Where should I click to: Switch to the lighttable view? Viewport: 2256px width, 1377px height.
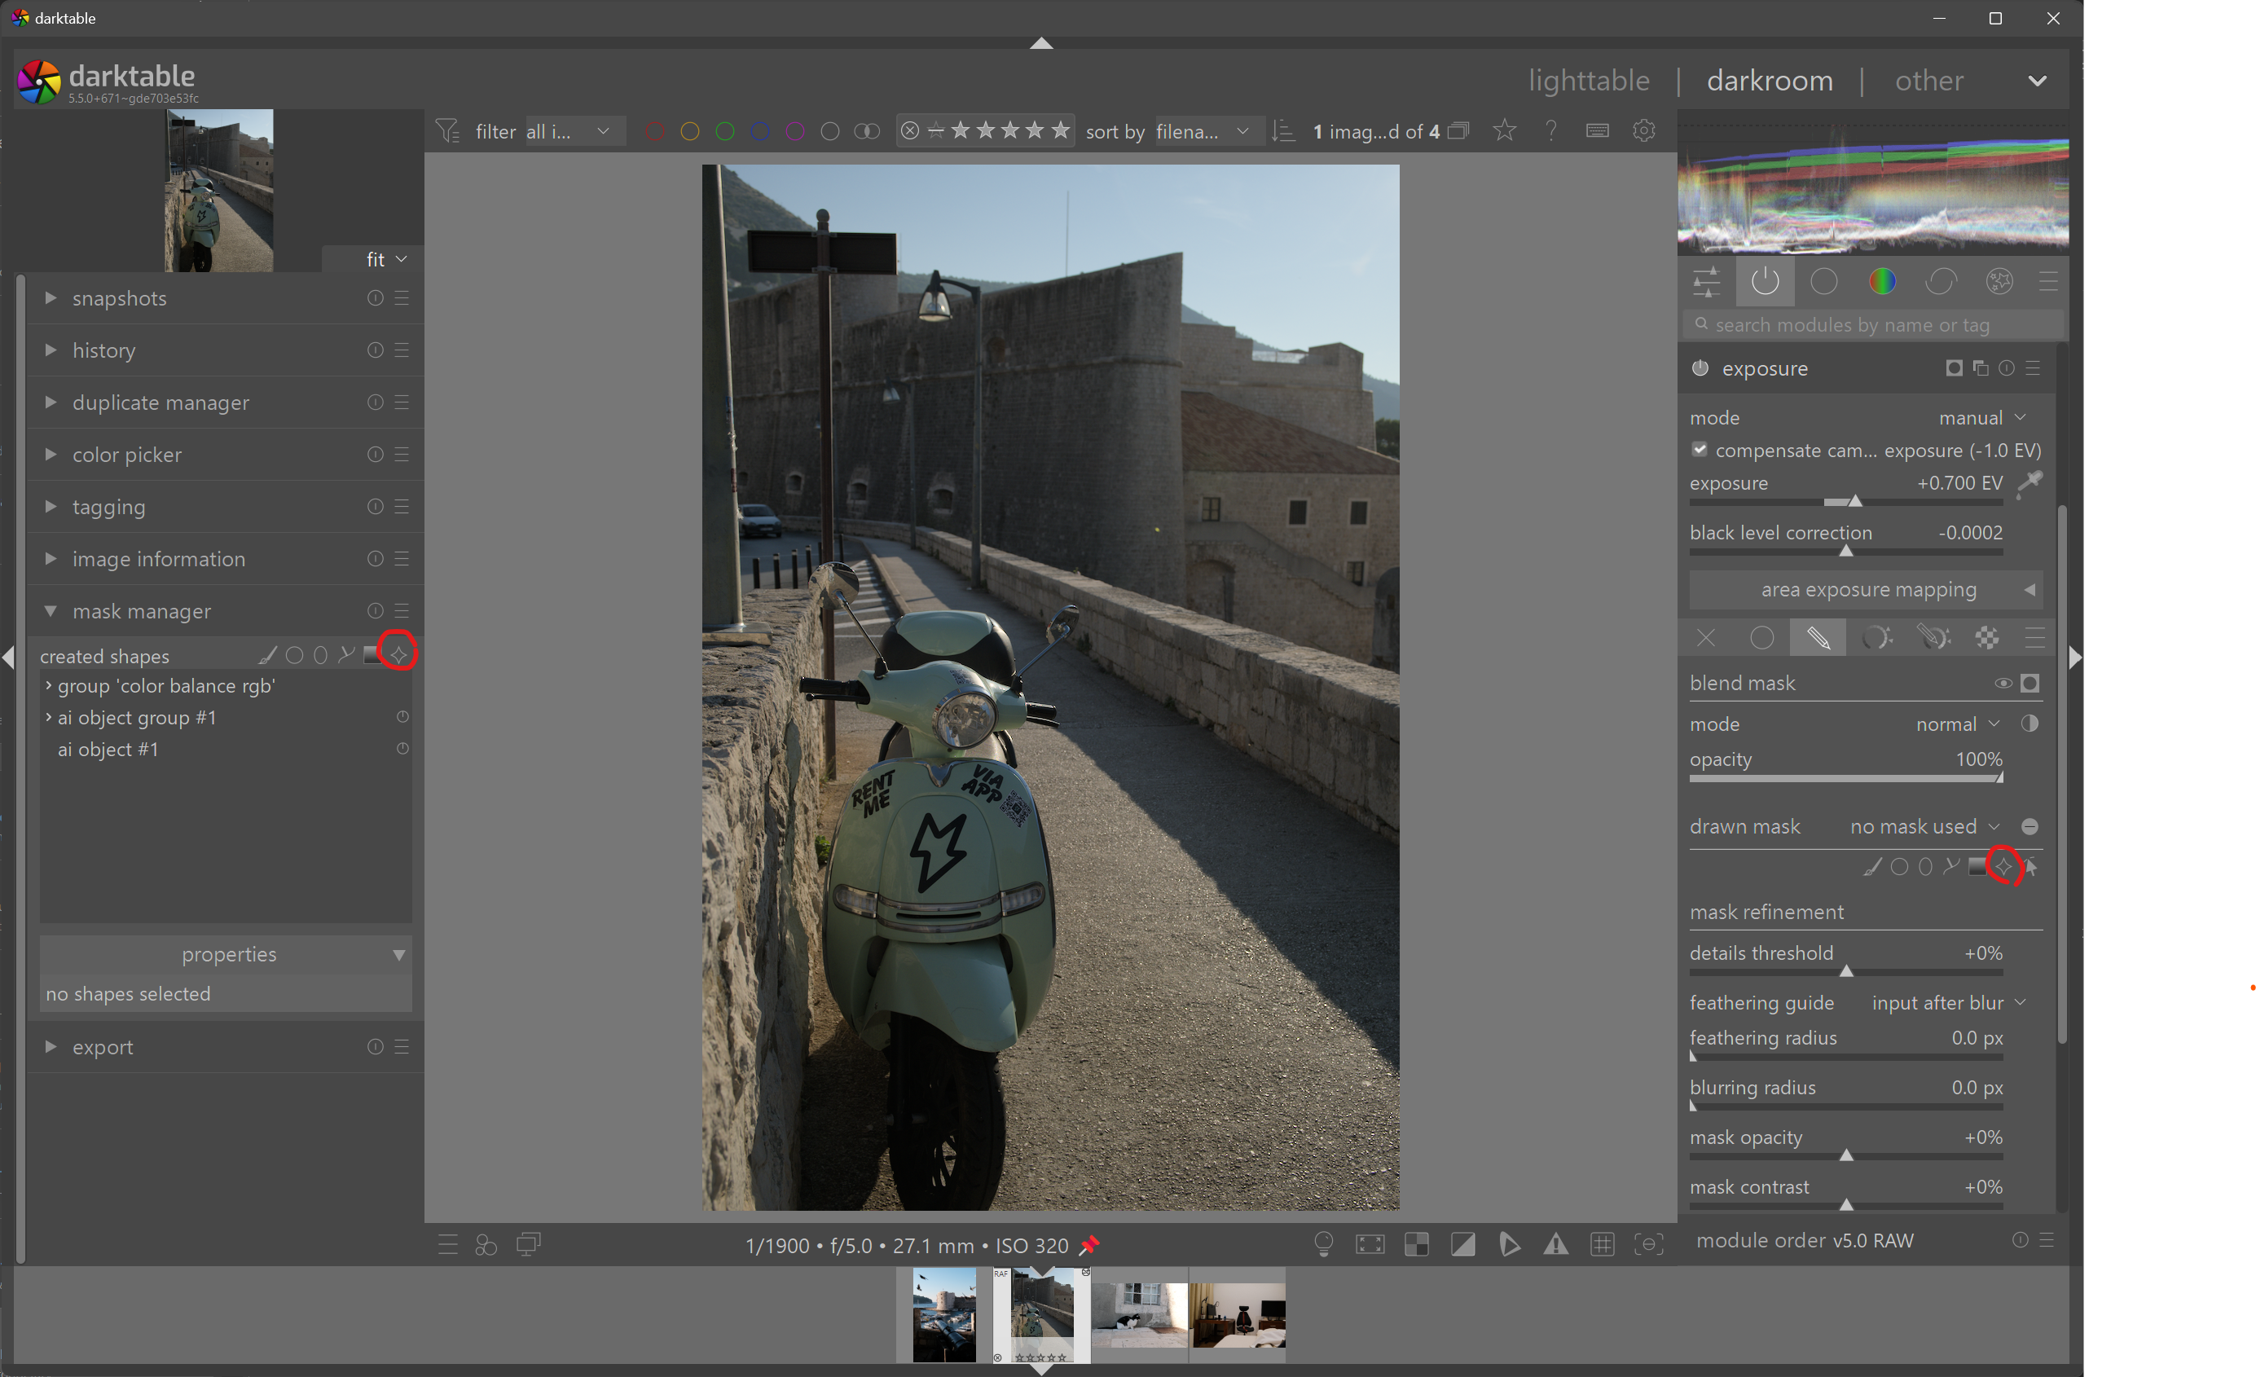point(1589,81)
